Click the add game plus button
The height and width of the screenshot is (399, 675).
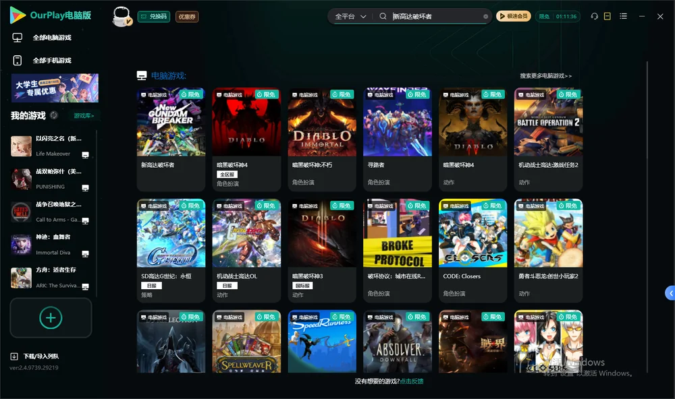[x=51, y=317]
